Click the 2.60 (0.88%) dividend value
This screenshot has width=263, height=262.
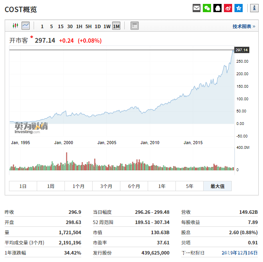(x=243, y=233)
